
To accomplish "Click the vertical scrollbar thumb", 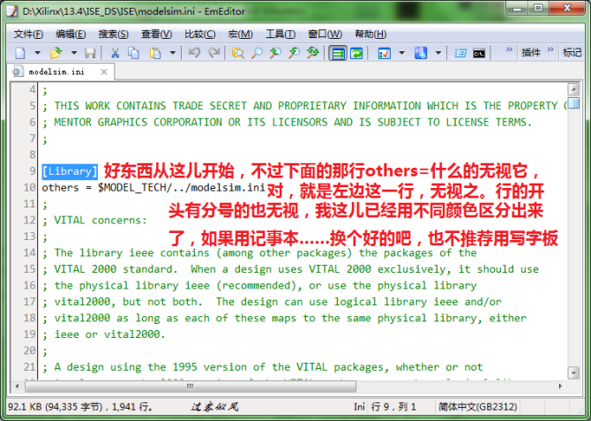I will pos(573,103).
